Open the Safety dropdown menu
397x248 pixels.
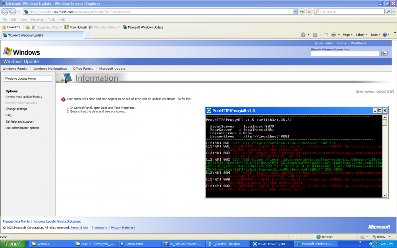coord(360,35)
